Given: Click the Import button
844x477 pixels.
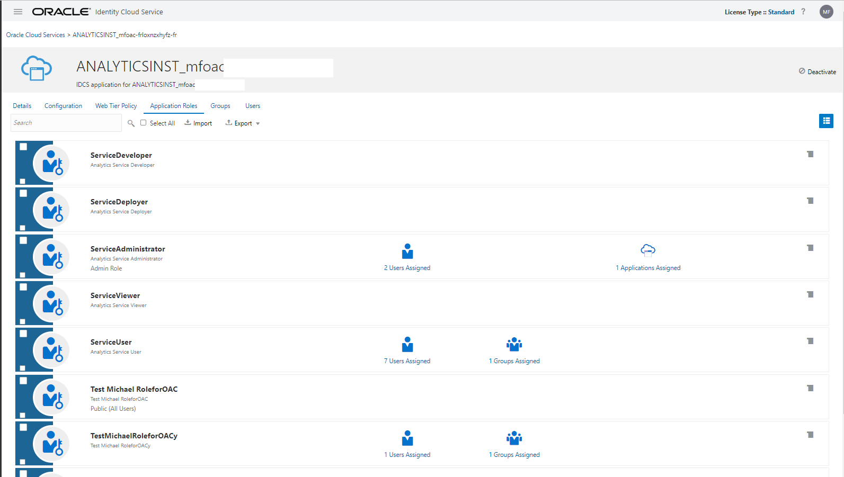Looking at the screenshot, I should pos(198,123).
